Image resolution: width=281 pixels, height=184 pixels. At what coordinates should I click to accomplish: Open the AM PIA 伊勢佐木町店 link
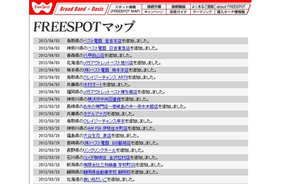pyautogui.click(x=107, y=128)
